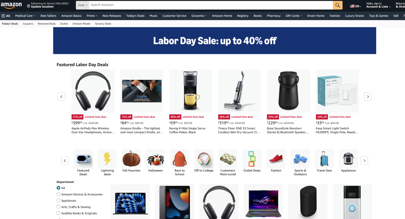
Task: Click the orange search magnifier button
Action: (338, 5)
